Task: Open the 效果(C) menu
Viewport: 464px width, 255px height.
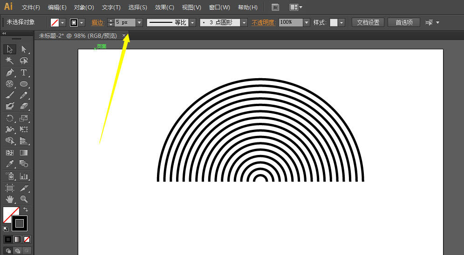Action: click(164, 7)
